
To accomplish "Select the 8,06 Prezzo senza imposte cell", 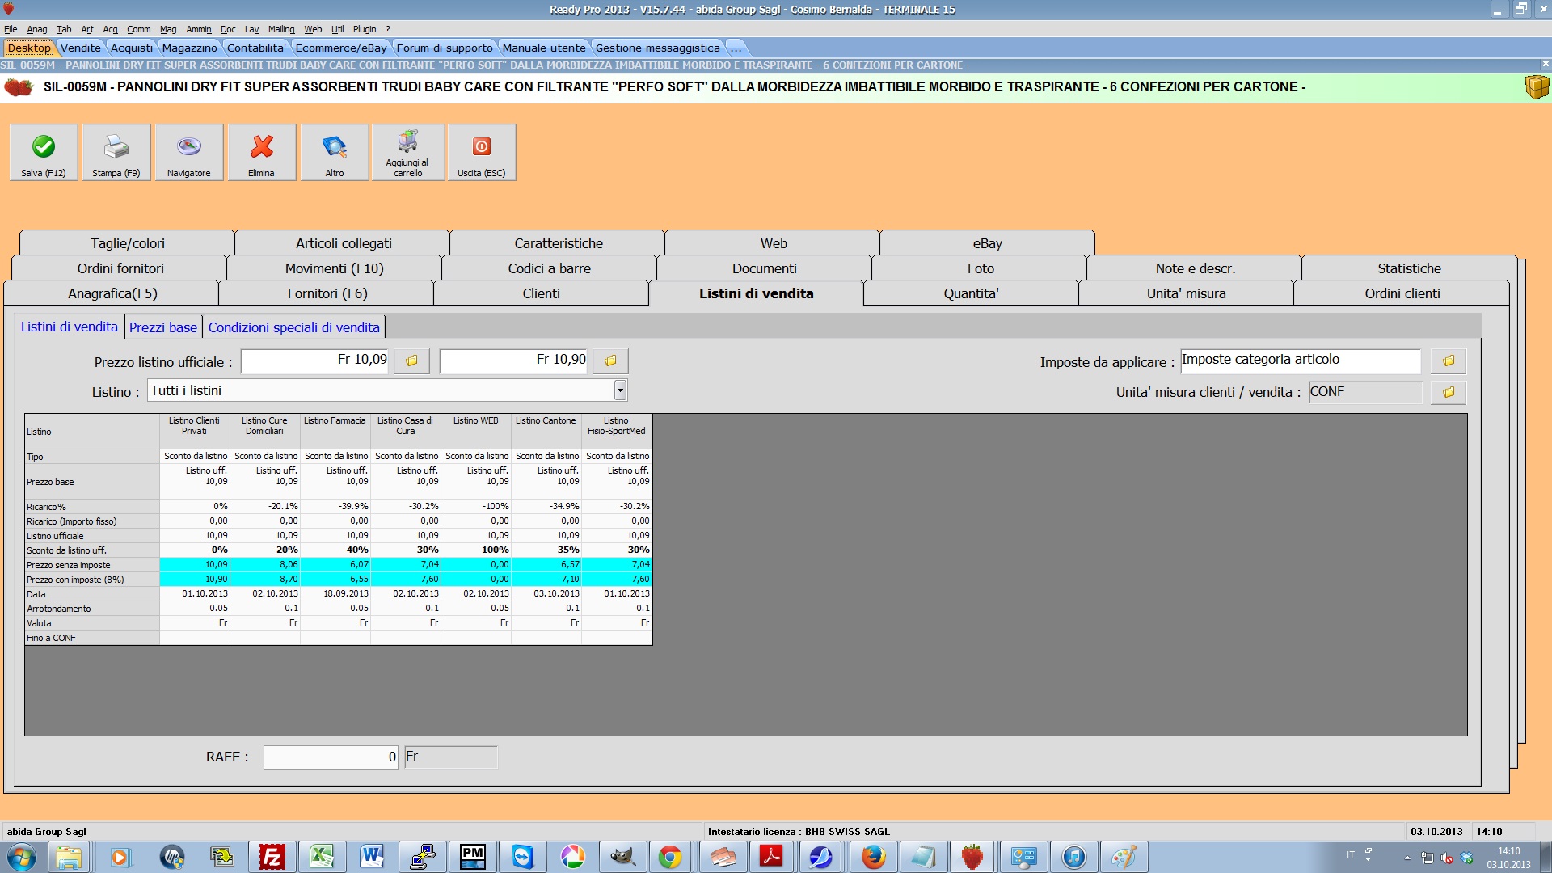I will [265, 564].
